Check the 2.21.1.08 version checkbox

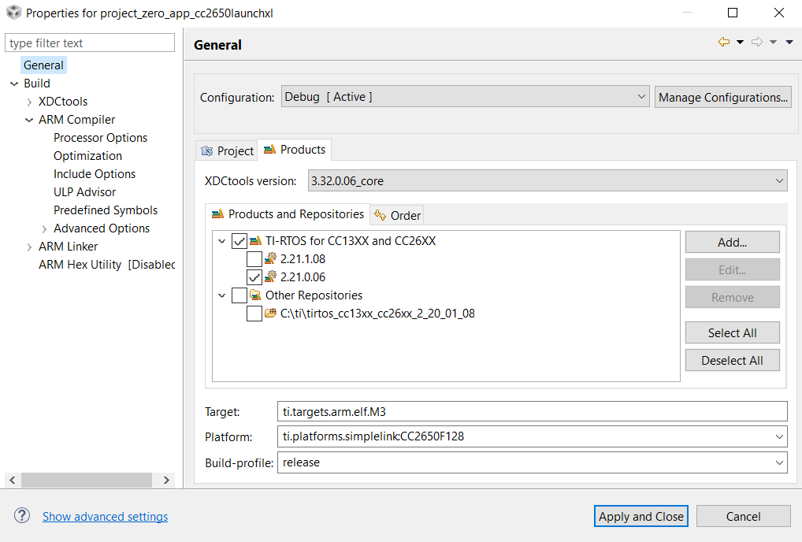[254, 259]
